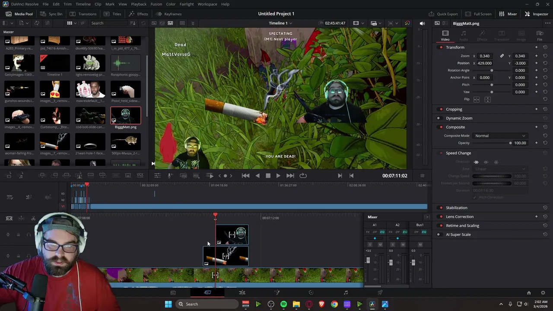Viewport: 553px width, 311px height.
Task: Jump to the first frame
Action: click(245, 176)
